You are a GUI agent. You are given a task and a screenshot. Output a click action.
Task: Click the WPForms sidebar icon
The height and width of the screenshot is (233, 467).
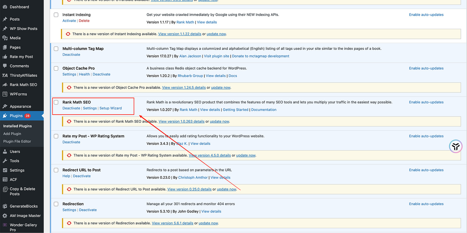coord(5,94)
